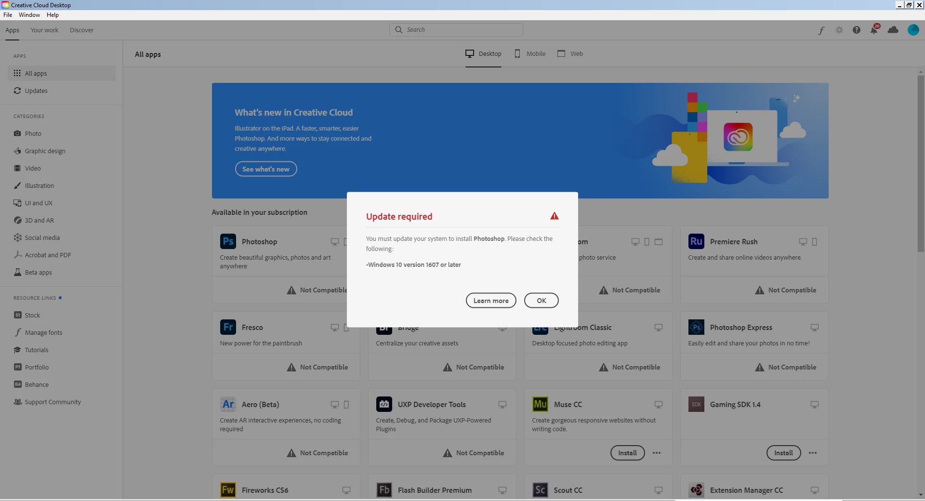Screen dimensions: 925x501
Task: Select the Web platform tab
Action: [570, 53]
